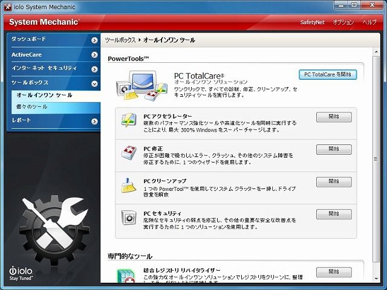The height and width of the screenshot is (290, 387).
Task: Click the vertical scrollbar thumb
Action: tap(376, 159)
